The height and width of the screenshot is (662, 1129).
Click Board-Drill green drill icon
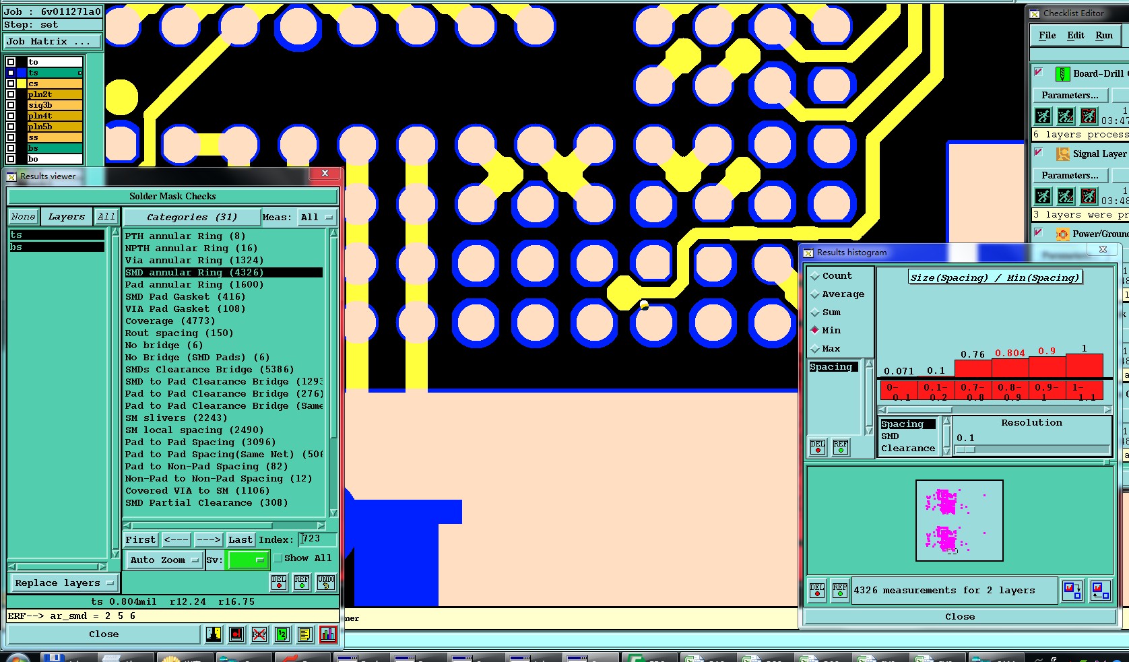point(1062,74)
